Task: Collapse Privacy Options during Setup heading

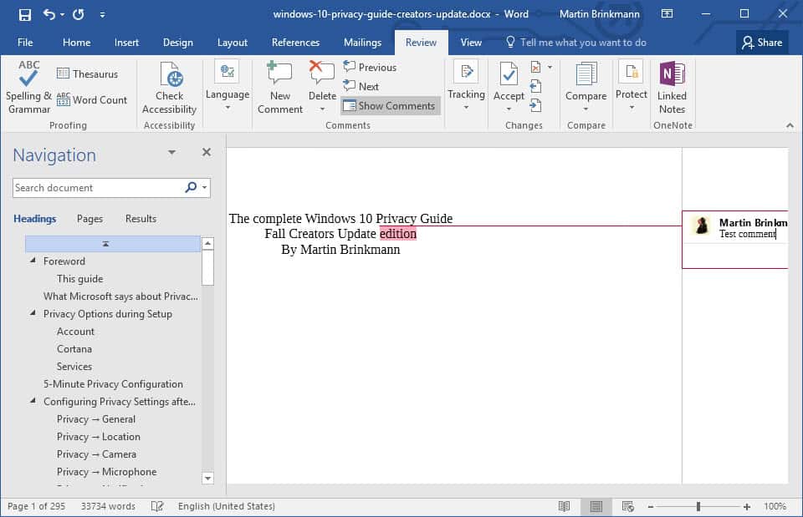Action: 33,313
